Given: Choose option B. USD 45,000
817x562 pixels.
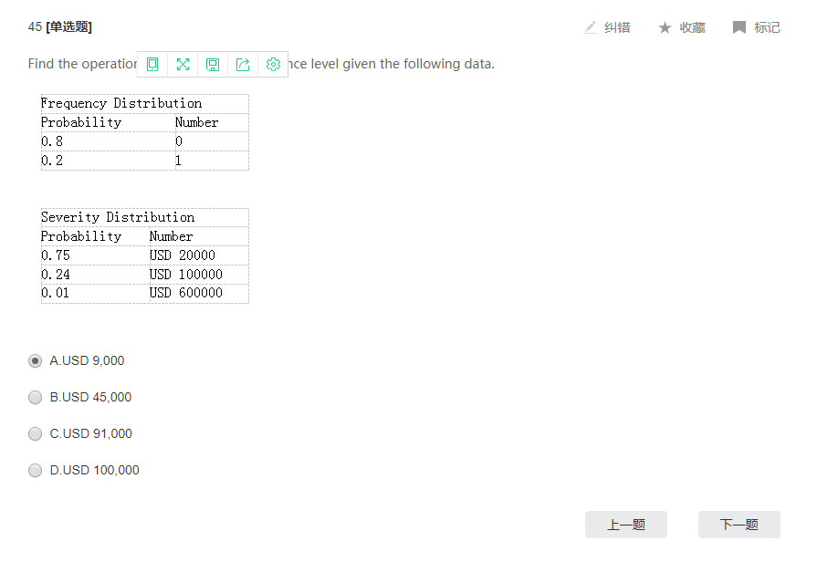Looking at the screenshot, I should pos(36,397).
